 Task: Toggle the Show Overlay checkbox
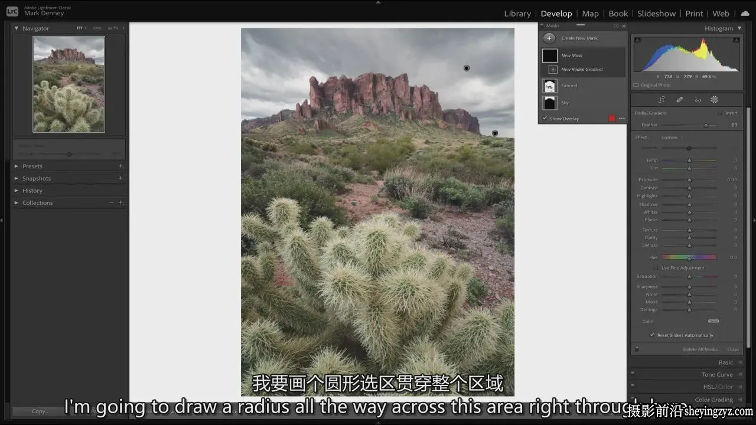pos(545,119)
